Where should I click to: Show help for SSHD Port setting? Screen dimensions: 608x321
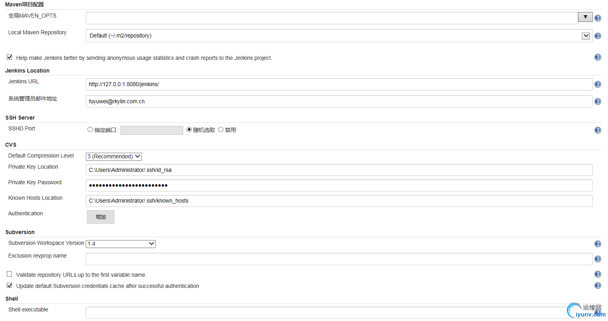598,130
